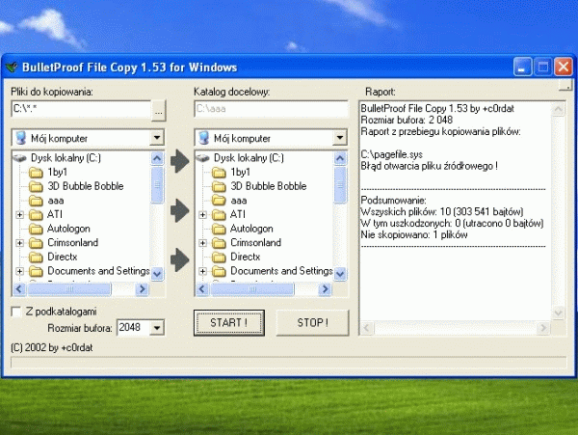Click source tree horizontal scrollbar right arrow

(x=142, y=289)
